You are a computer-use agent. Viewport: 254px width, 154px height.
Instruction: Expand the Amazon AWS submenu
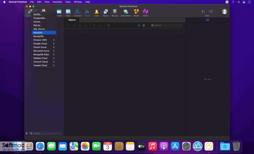pyautogui.click(x=44, y=40)
